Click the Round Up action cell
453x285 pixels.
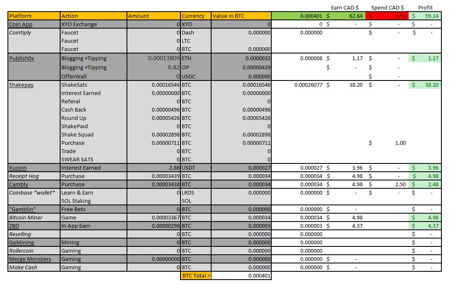point(94,118)
